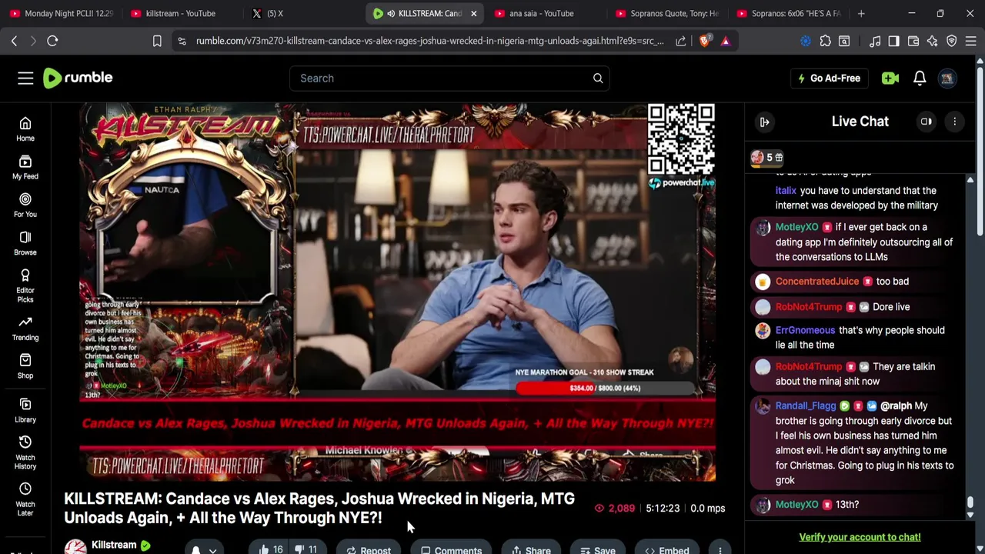Click the Embed button
Viewport: 985px width, 554px height.
(666, 549)
